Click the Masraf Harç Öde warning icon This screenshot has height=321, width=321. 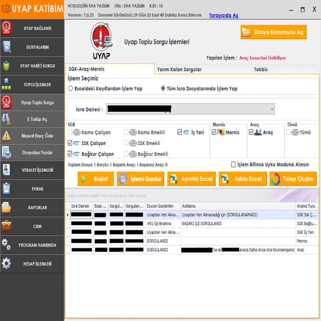click(x=7, y=135)
